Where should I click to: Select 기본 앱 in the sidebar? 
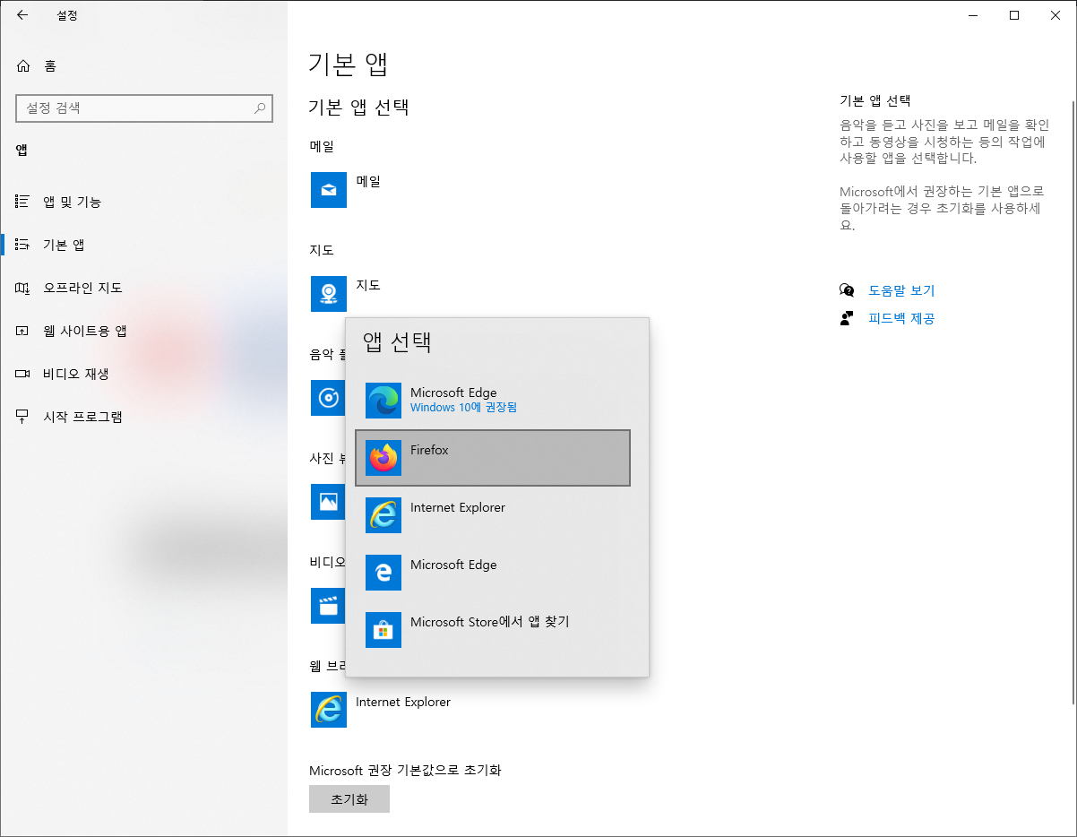pos(143,245)
